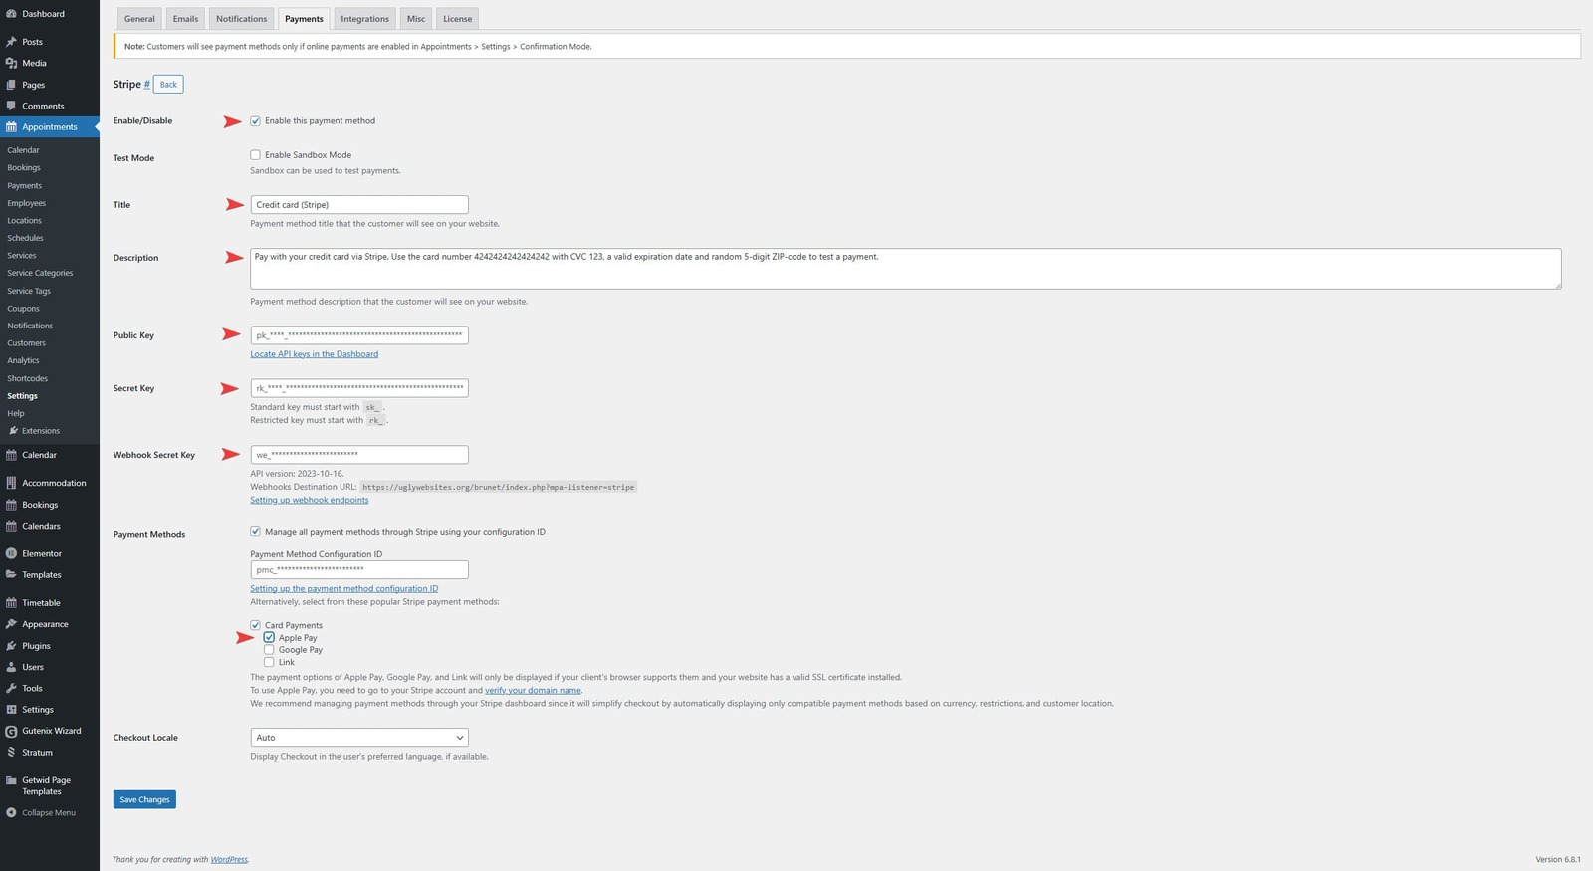Enable Sandbox Mode checkbox
This screenshot has width=1593, height=871.
pyautogui.click(x=256, y=155)
